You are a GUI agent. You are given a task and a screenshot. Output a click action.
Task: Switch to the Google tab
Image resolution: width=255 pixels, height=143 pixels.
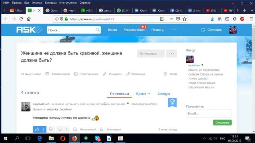click(52, 11)
